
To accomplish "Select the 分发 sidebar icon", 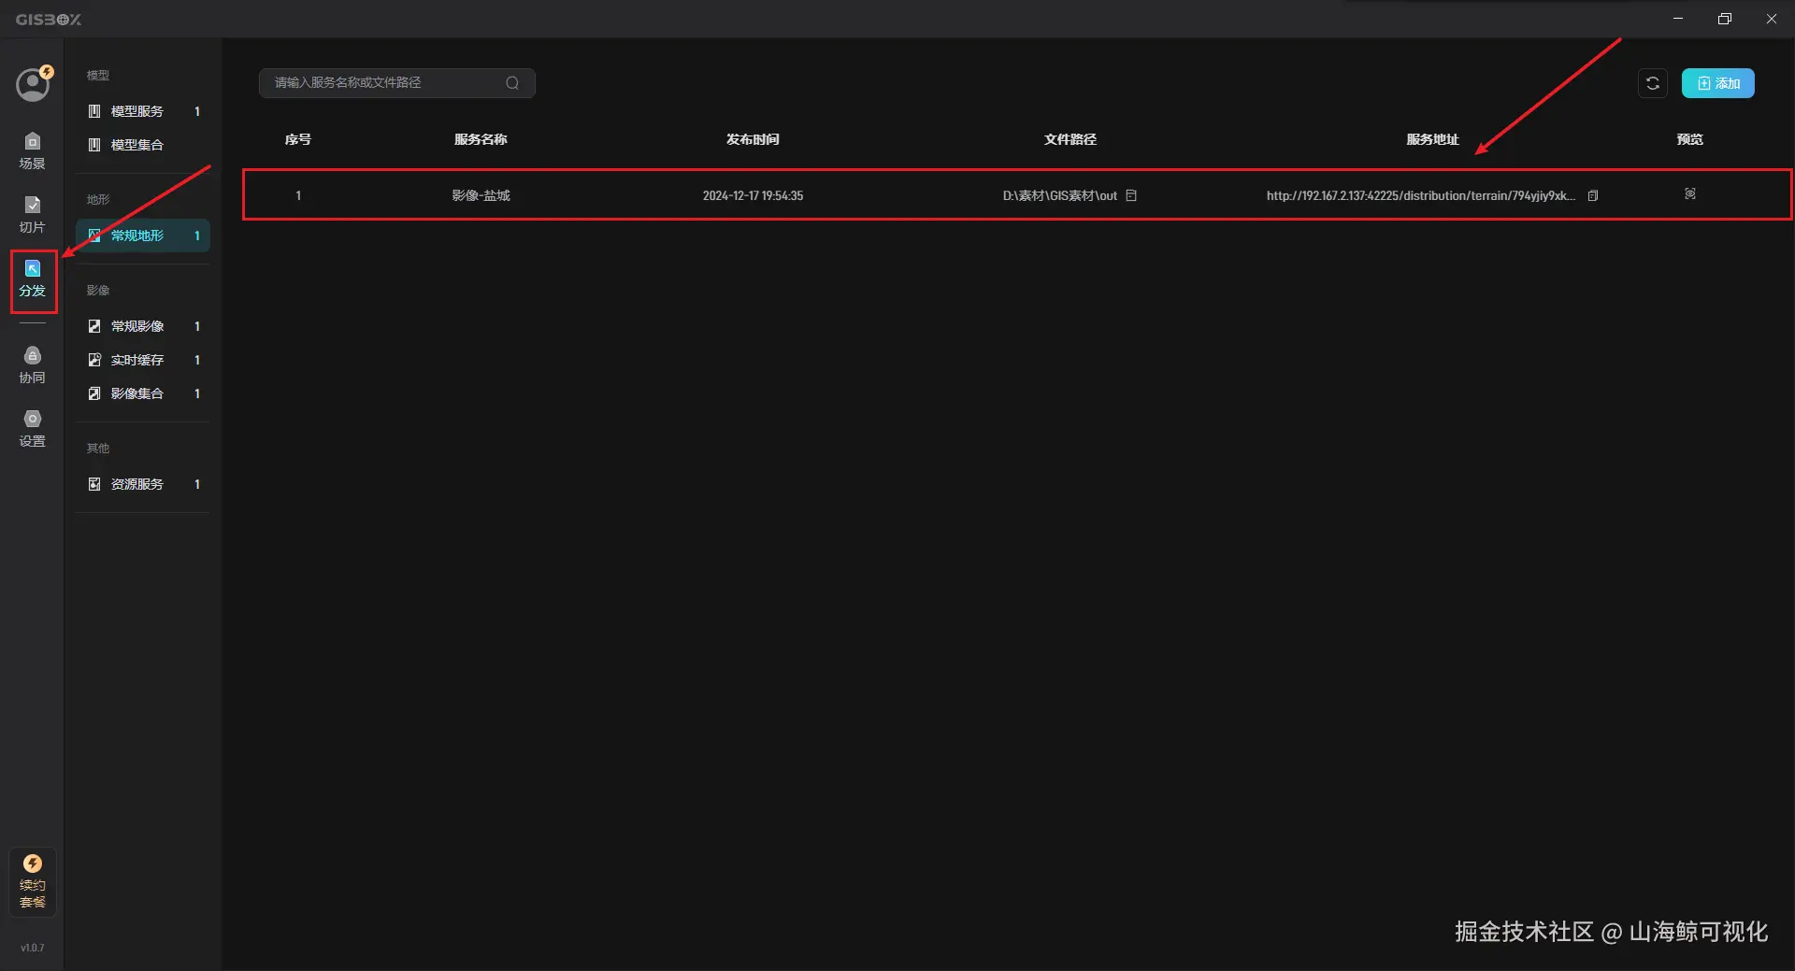I will click(x=33, y=279).
